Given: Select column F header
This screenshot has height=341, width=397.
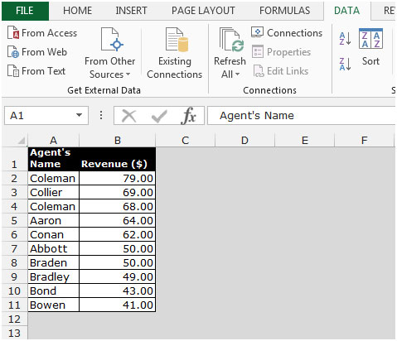Looking at the screenshot, I should pos(365,141).
